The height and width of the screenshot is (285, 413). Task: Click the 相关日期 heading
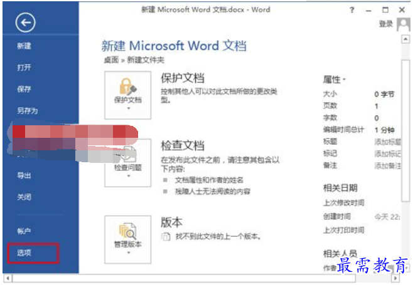coord(340,188)
